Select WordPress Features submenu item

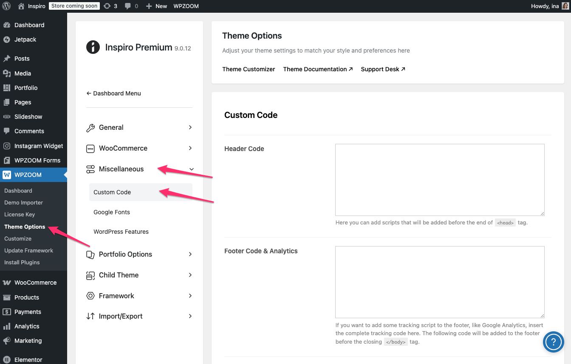tap(121, 232)
